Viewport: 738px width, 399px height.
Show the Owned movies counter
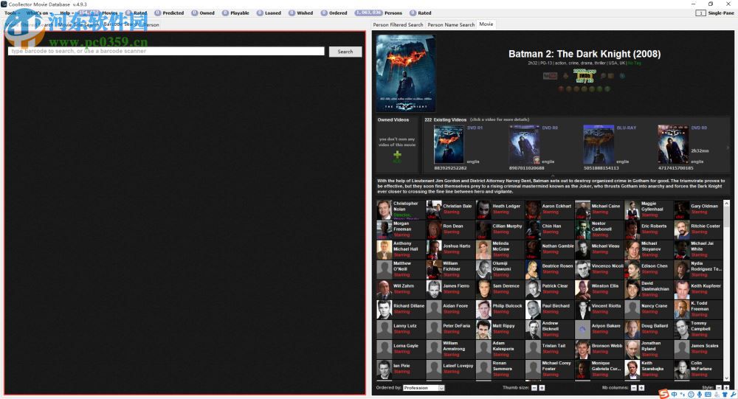203,13
